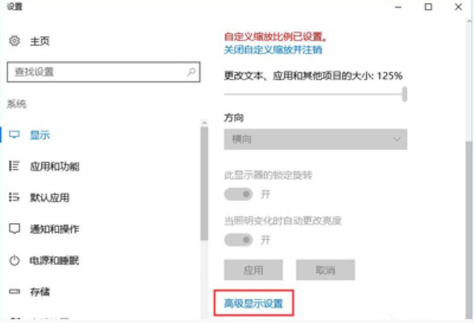
Task: Click sidebar scrollbar up arrow
Action: coord(204,122)
